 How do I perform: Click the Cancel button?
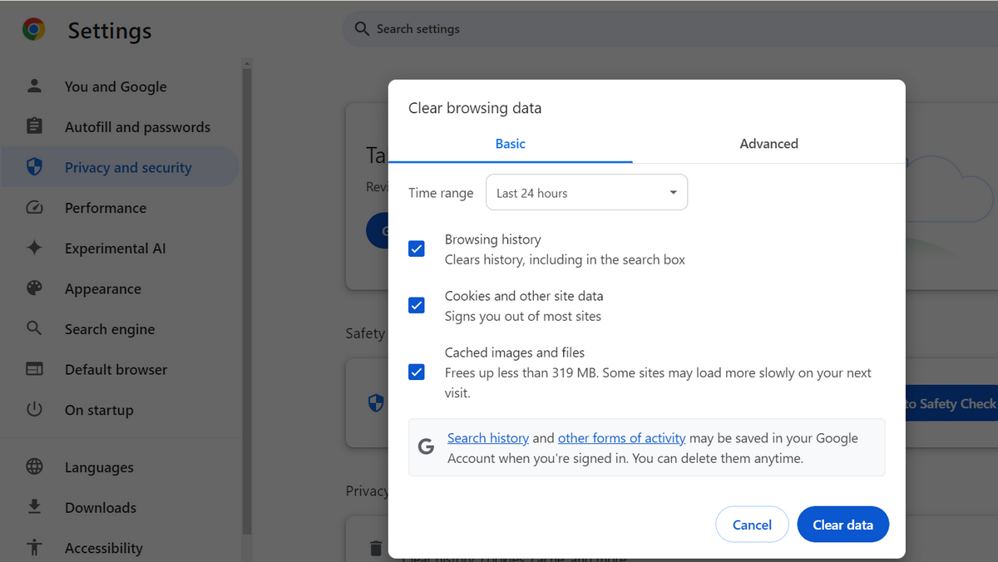click(x=752, y=524)
